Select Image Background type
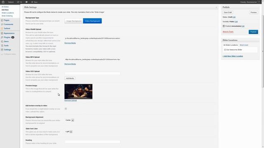 coord(74,21)
